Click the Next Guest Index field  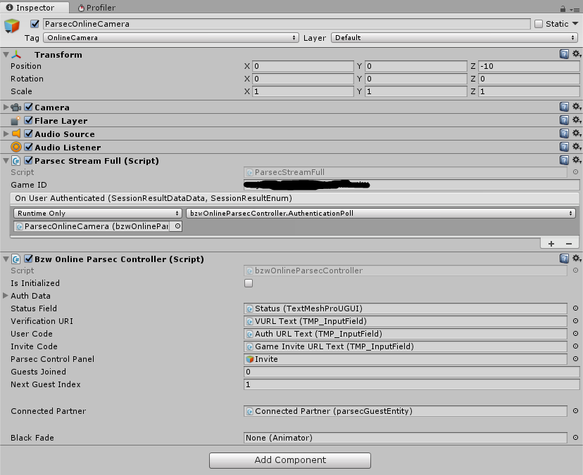click(412, 384)
